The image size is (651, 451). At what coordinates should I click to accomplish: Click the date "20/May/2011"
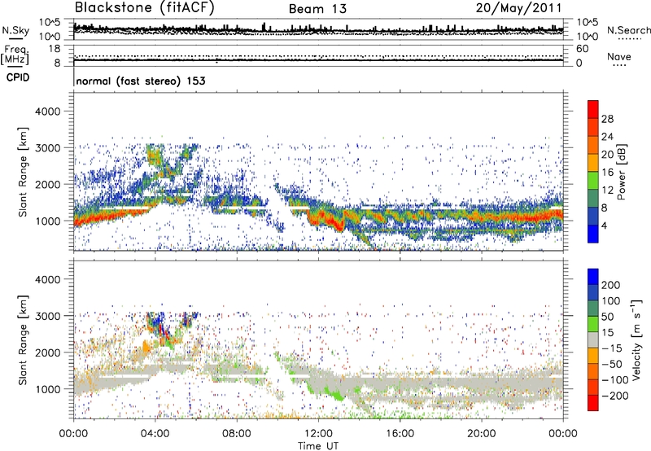pos(518,8)
